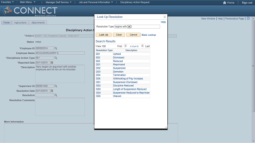Open the Resolution Date calendar picker
The height and width of the screenshot is (143, 255).
(52, 91)
